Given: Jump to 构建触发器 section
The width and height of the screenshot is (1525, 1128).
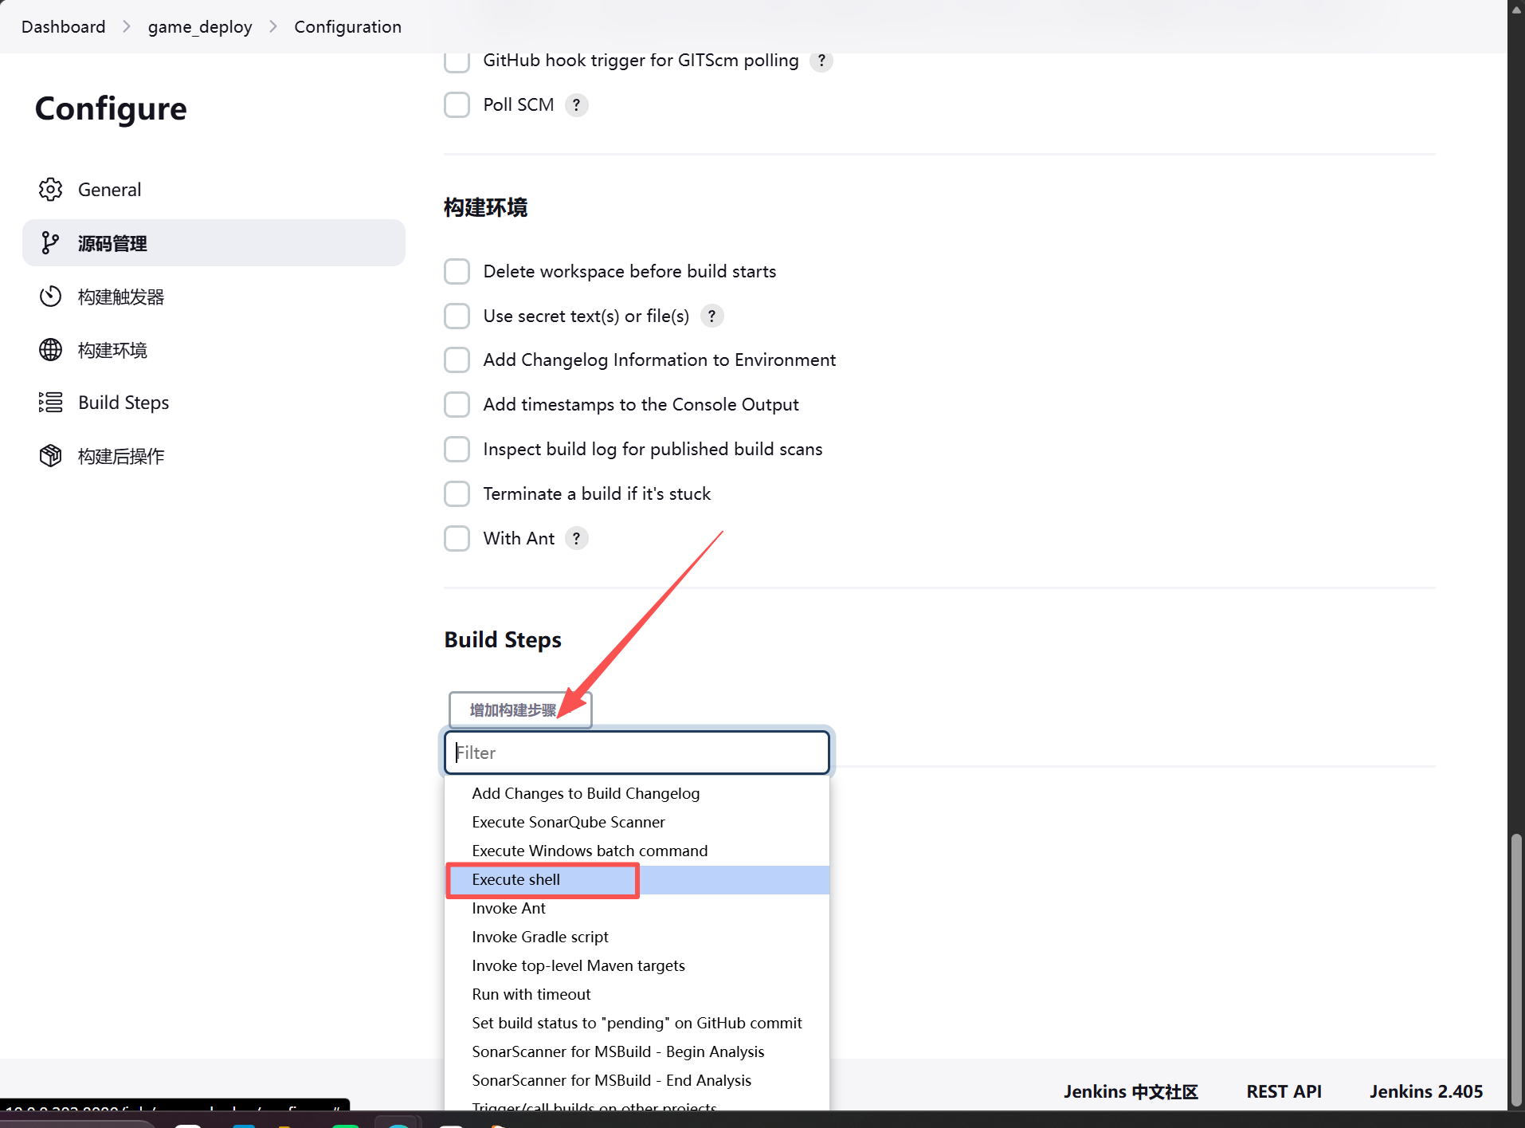Looking at the screenshot, I should [x=214, y=297].
